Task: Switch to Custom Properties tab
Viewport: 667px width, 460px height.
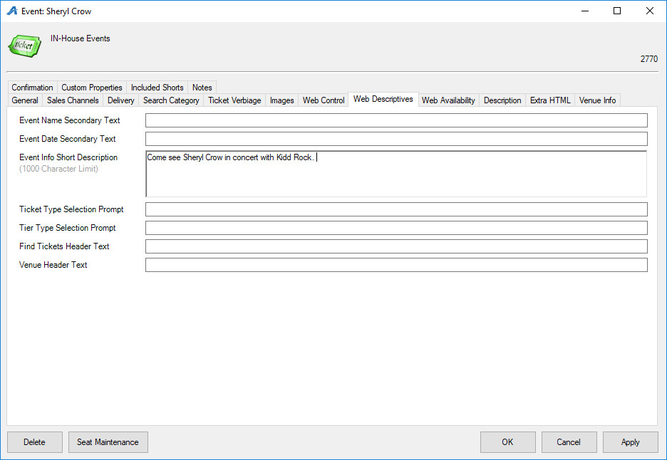Action: coord(92,87)
